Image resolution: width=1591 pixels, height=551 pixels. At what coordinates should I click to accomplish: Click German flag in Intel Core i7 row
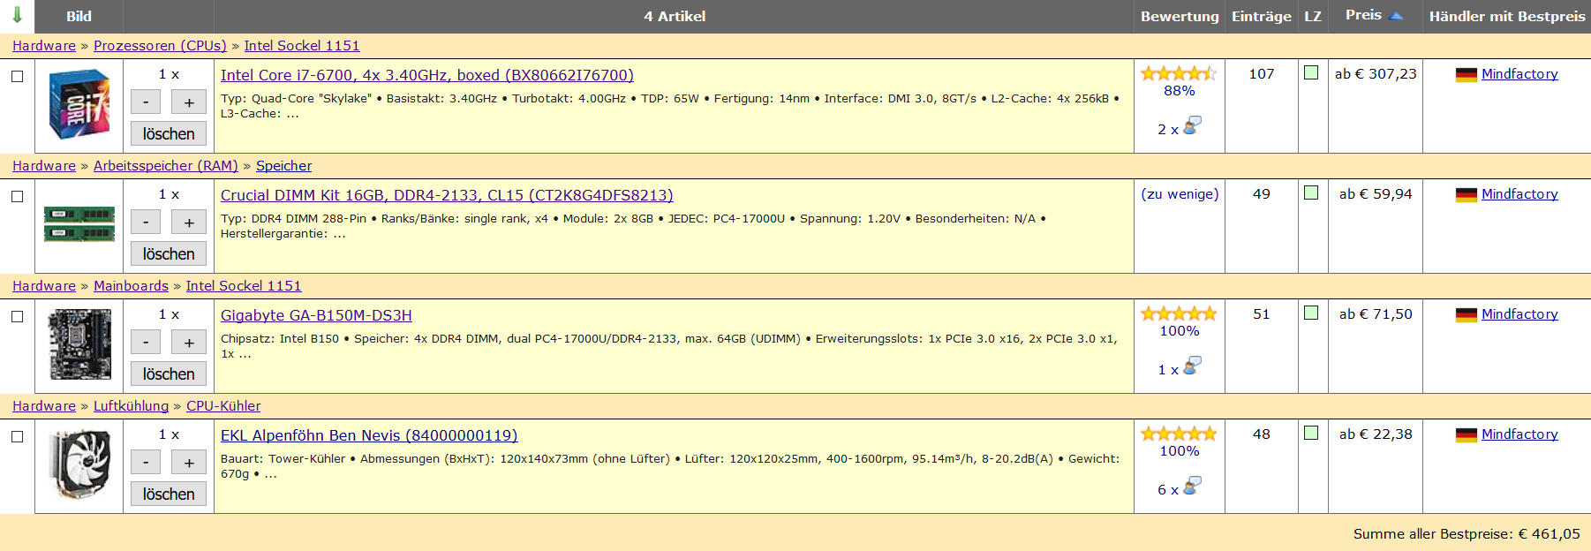(1467, 75)
